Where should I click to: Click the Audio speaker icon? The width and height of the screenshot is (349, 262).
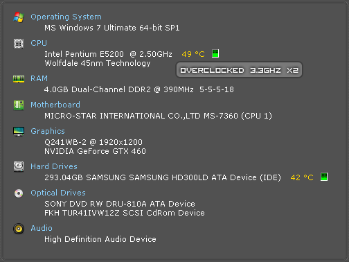[19, 229]
